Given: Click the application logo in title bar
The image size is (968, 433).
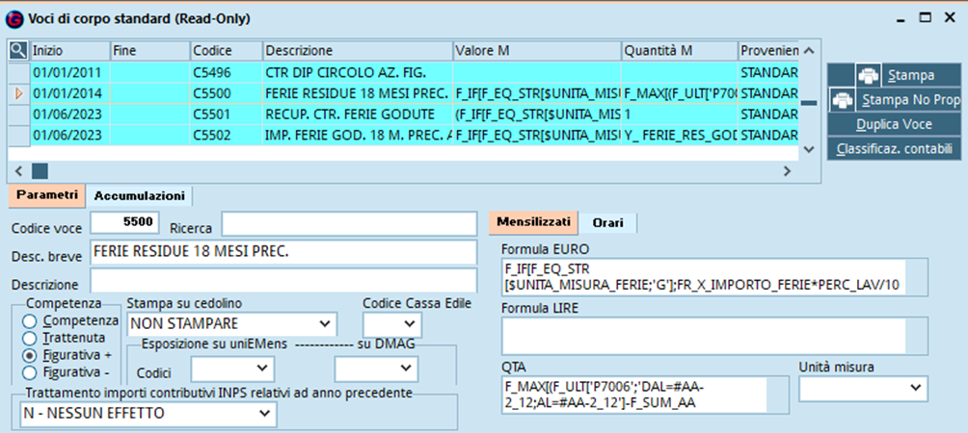Looking at the screenshot, I should coord(13,19).
